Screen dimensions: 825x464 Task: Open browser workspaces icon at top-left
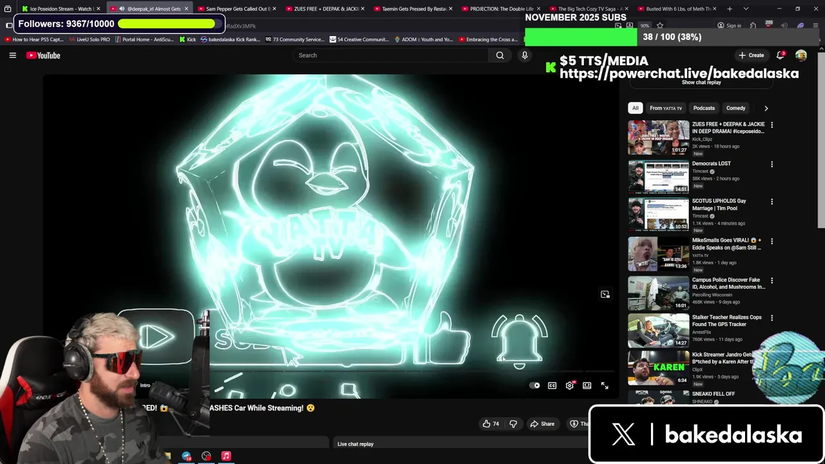point(8,9)
